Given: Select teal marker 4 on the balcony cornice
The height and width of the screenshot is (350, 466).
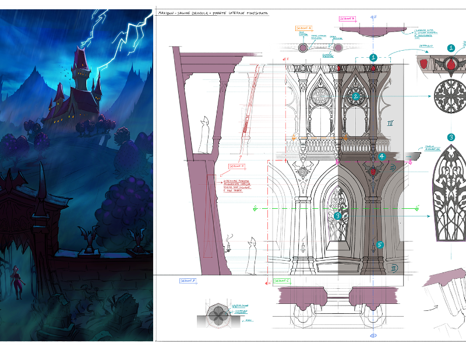Looking at the screenshot, I should click(382, 156).
